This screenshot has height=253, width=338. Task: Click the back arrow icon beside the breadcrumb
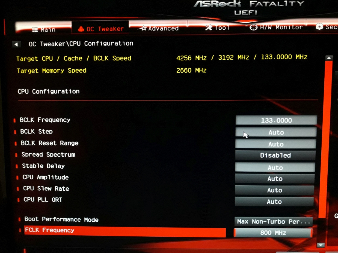tap(16, 44)
